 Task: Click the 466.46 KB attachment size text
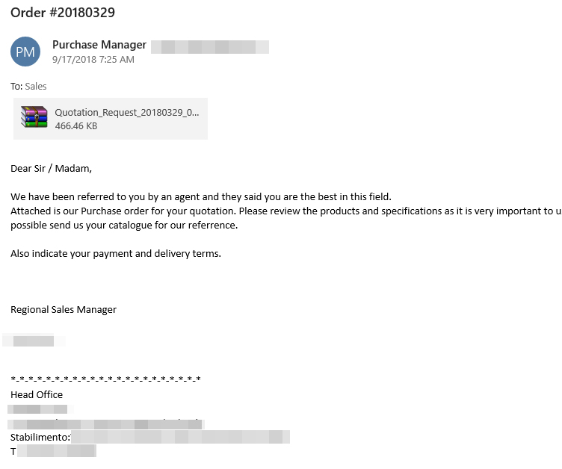(76, 126)
